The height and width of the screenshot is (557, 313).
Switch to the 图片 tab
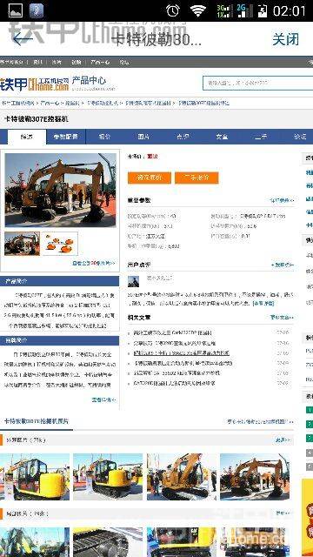click(143, 137)
